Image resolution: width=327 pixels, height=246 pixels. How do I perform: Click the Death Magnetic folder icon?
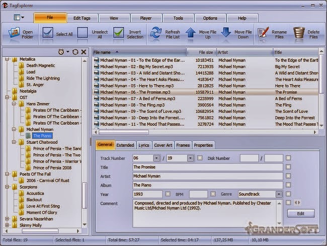[21, 66]
